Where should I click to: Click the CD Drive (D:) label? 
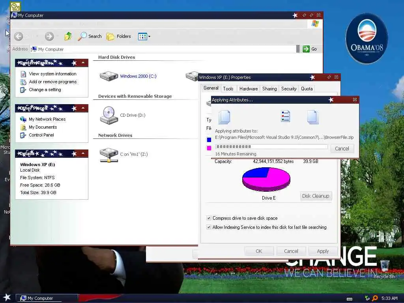(133, 115)
